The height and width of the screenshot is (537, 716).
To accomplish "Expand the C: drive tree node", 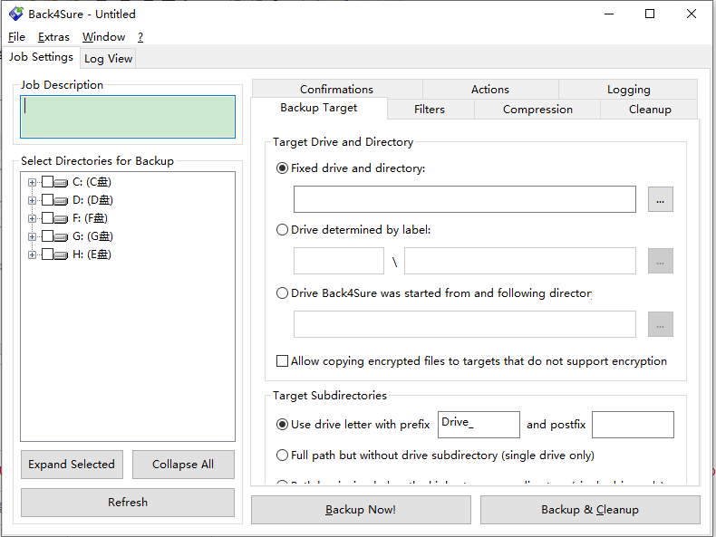I will pyautogui.click(x=32, y=183).
